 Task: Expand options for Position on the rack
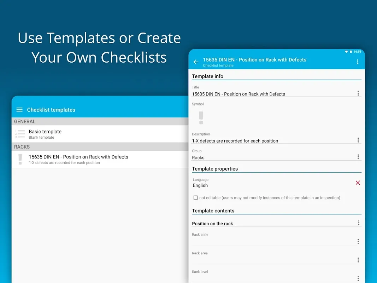[x=359, y=223]
